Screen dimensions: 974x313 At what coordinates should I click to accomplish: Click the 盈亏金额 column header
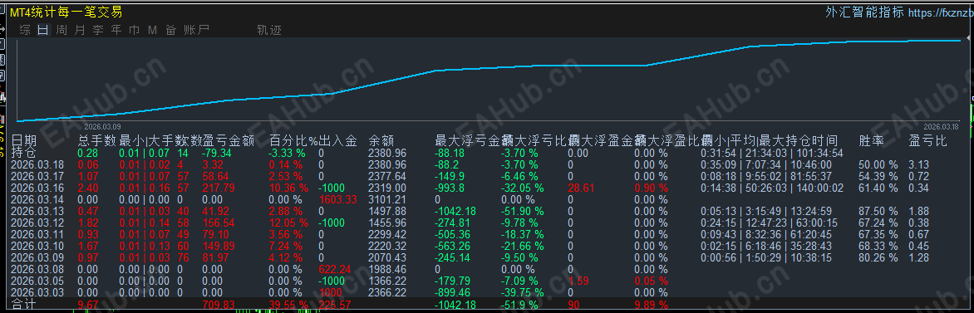229,141
